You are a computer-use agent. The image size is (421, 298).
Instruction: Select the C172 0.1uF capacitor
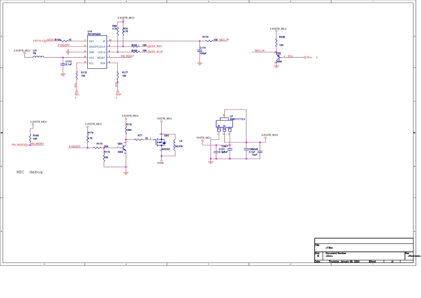(62, 64)
